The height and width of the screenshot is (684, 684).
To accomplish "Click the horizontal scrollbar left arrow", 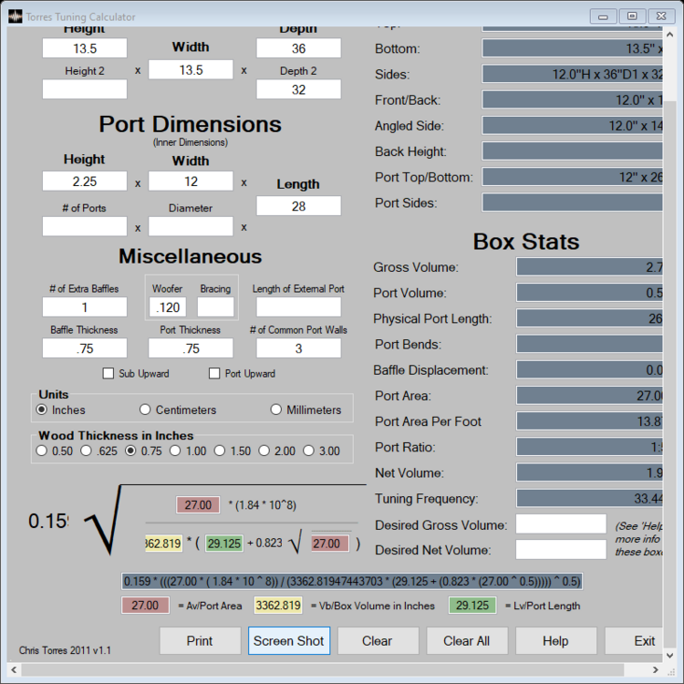I will 14,669.
